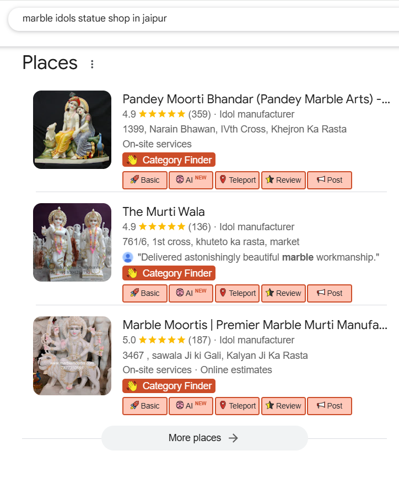Open Category Finder for Pandey Moorti Bhandar
399x477 pixels.
point(169,160)
